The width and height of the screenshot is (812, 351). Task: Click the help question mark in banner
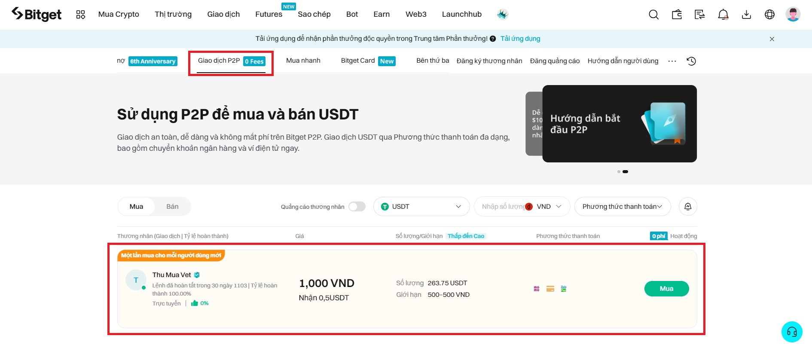pos(493,39)
